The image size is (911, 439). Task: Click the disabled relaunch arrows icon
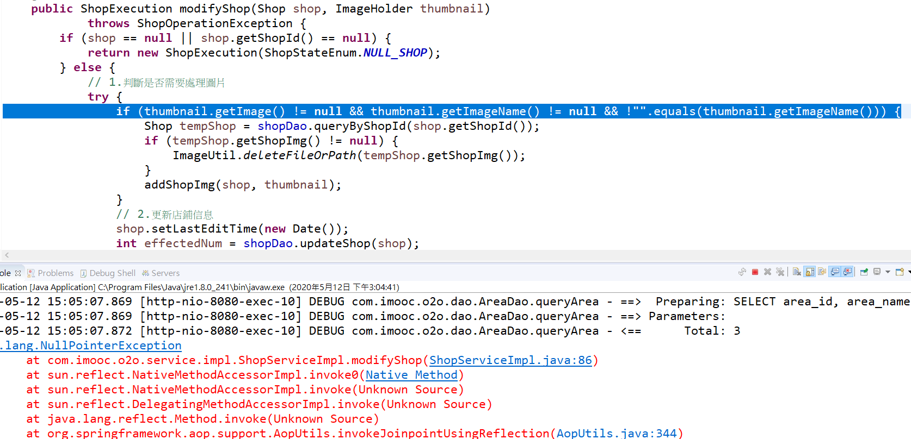pyautogui.click(x=742, y=272)
